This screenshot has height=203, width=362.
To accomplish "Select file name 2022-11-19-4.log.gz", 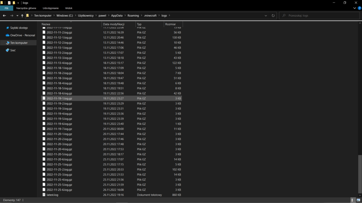I will [x=59, y=113].
